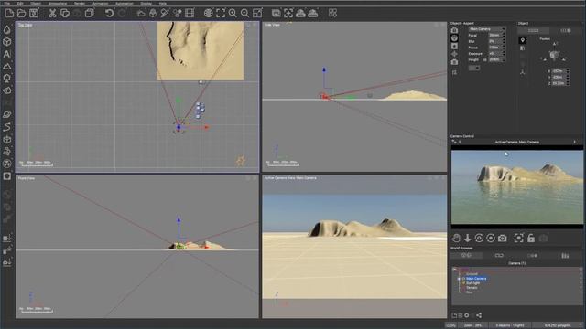Click the pan hand icon in Camera Control
The image size is (586, 329).
[x=456, y=238]
